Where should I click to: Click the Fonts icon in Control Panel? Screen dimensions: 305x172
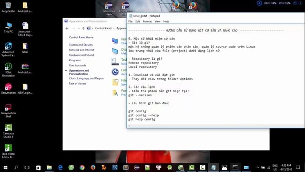[x=115, y=92]
